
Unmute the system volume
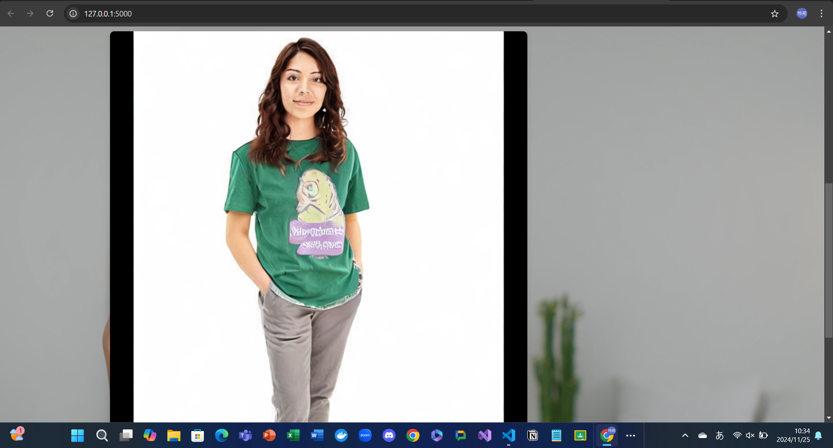point(750,435)
